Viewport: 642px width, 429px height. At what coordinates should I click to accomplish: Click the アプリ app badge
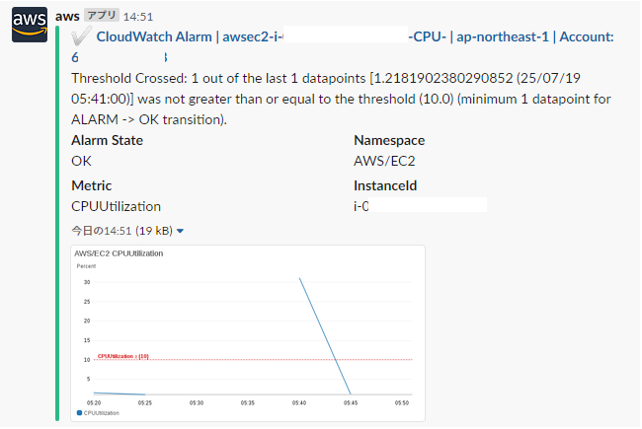coord(101,16)
